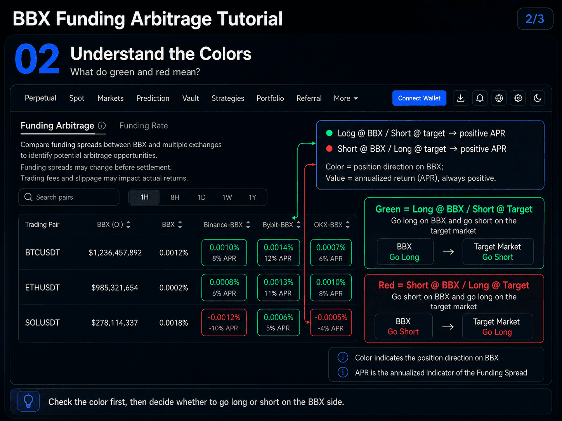Set the time range to 1W
The image size is (562, 421).
(x=227, y=197)
